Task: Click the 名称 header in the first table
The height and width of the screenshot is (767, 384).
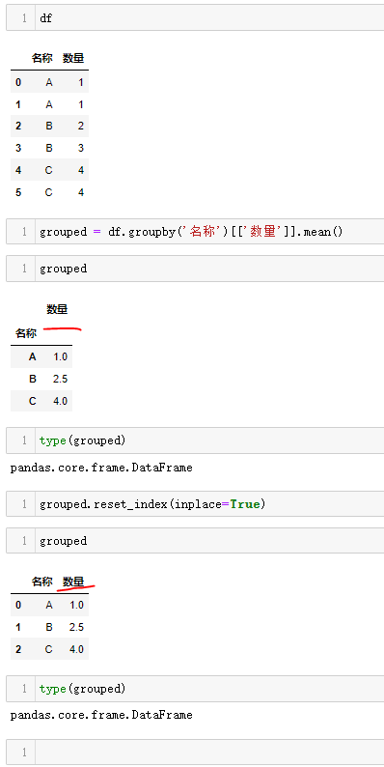Action: tap(42, 58)
